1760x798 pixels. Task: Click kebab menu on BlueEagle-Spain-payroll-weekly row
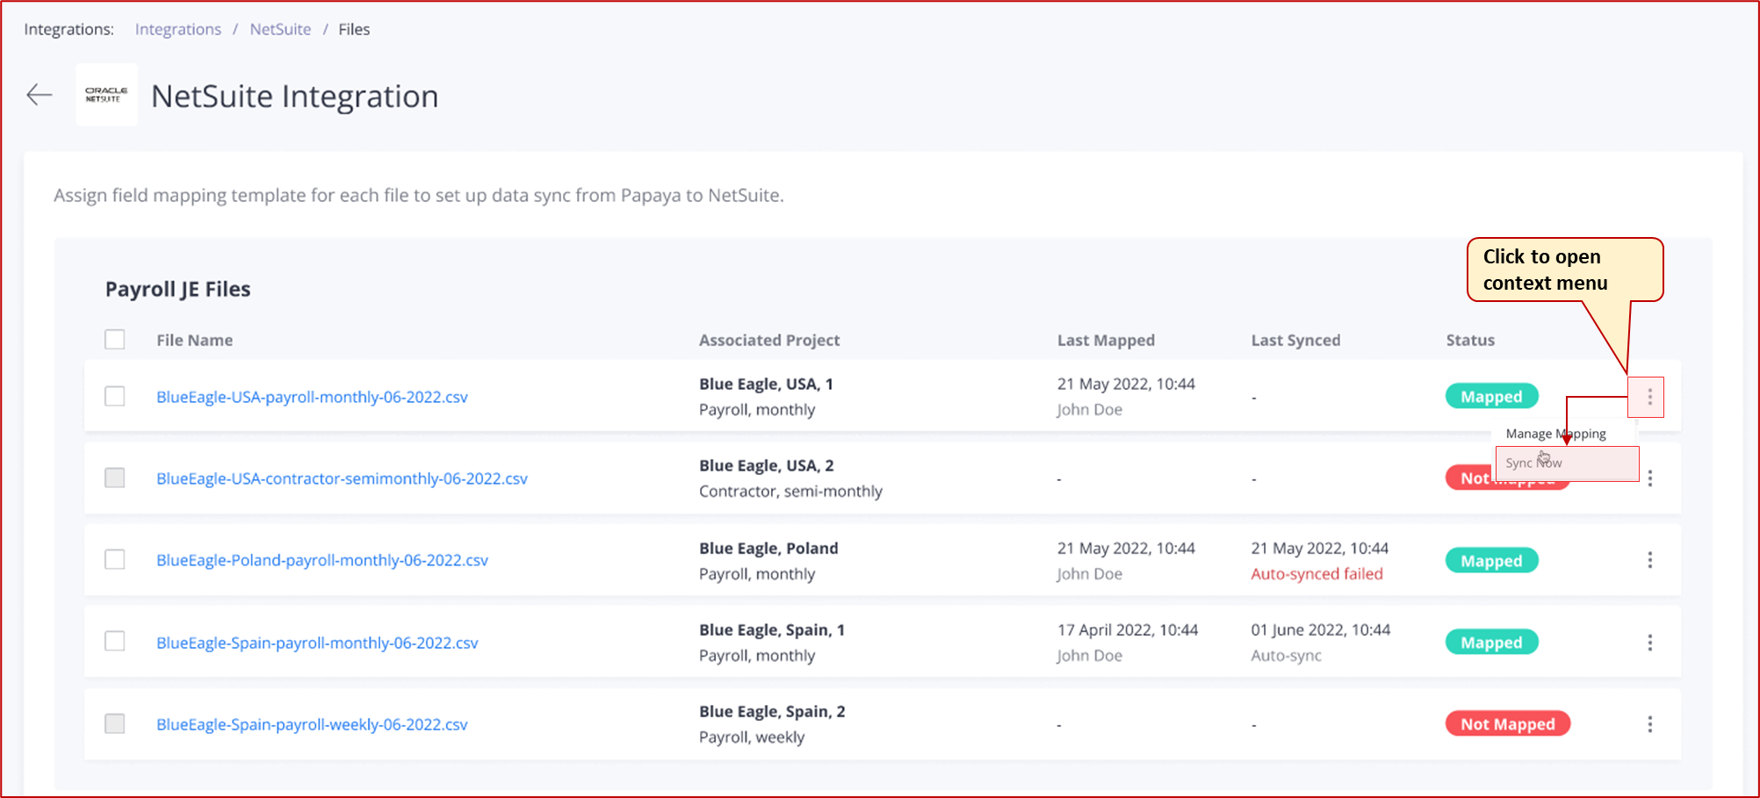point(1650,723)
